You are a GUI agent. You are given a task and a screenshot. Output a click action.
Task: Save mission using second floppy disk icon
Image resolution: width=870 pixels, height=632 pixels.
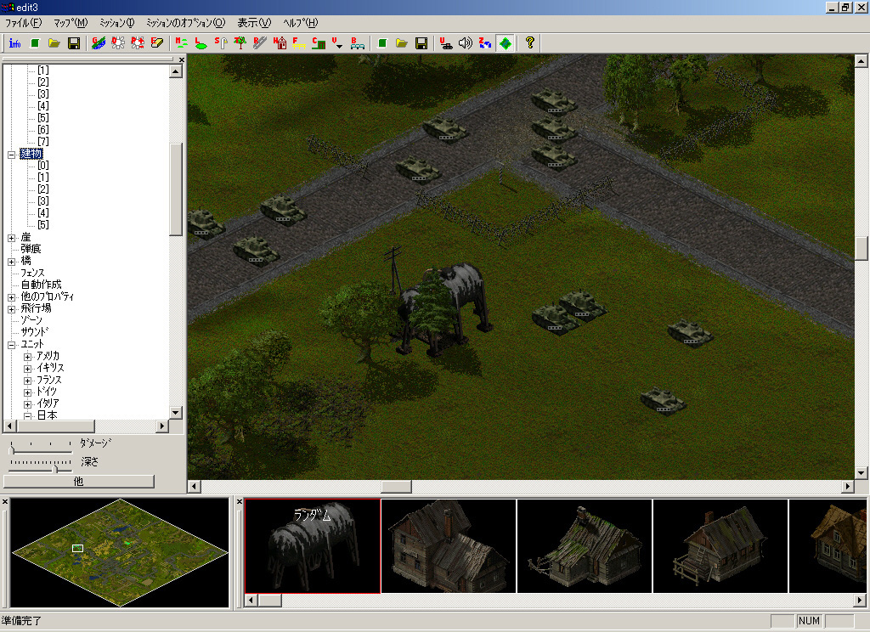pos(421,43)
